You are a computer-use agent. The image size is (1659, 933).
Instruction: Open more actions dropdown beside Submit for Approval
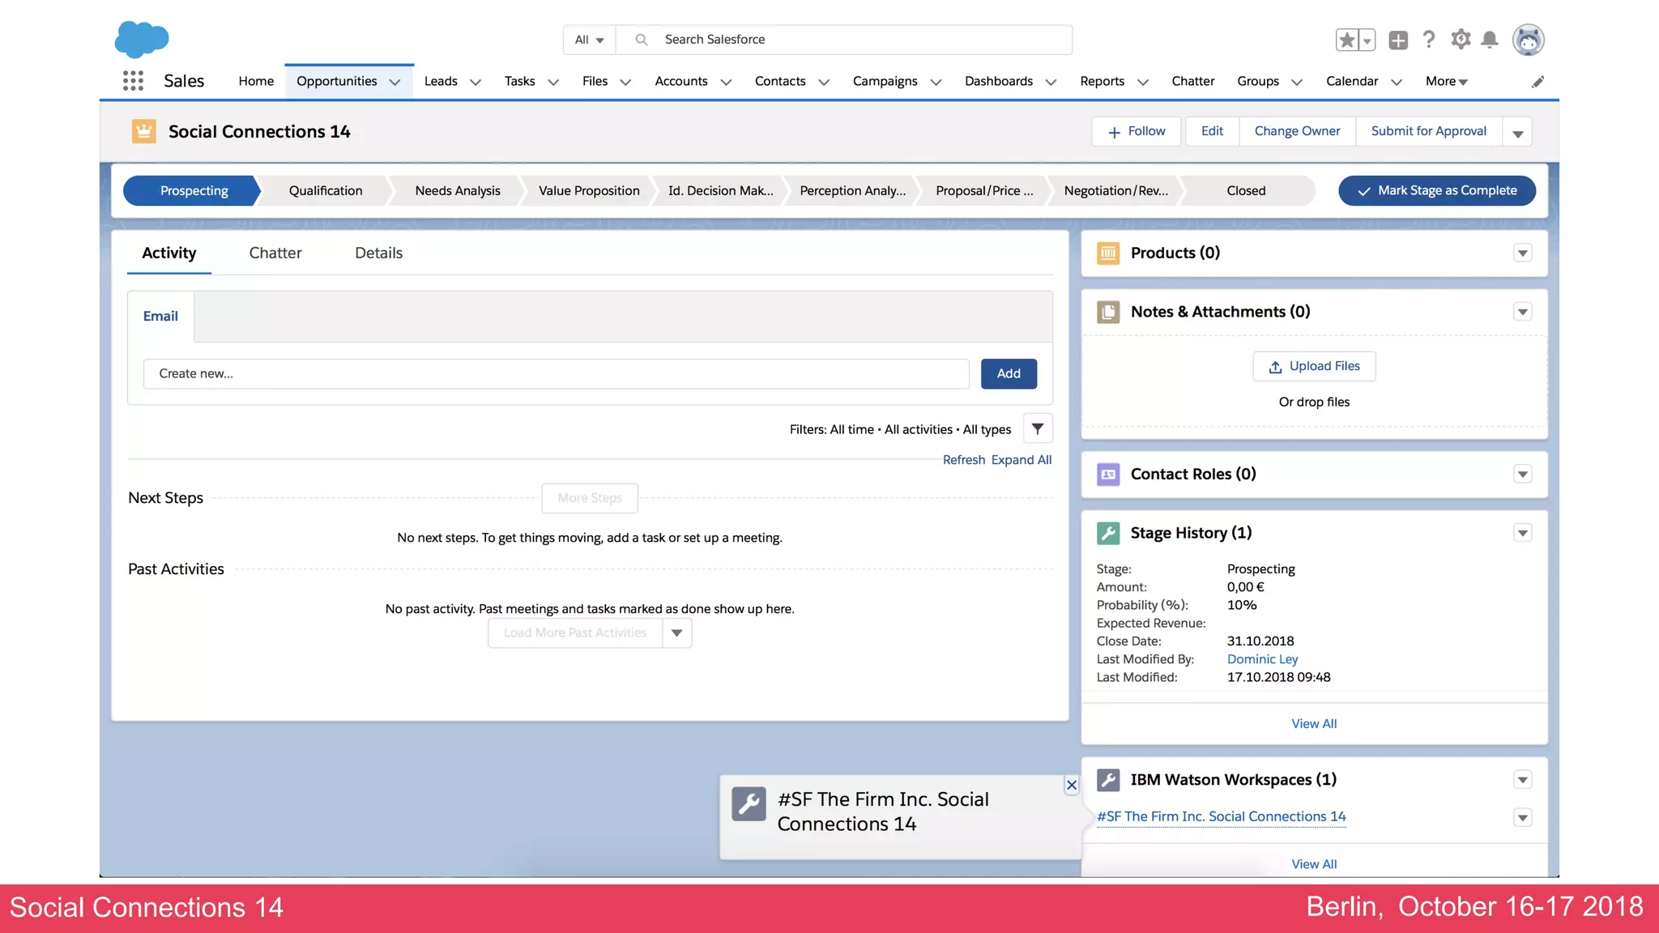click(x=1517, y=132)
